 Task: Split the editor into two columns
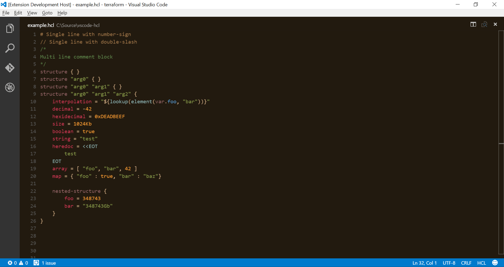click(473, 24)
